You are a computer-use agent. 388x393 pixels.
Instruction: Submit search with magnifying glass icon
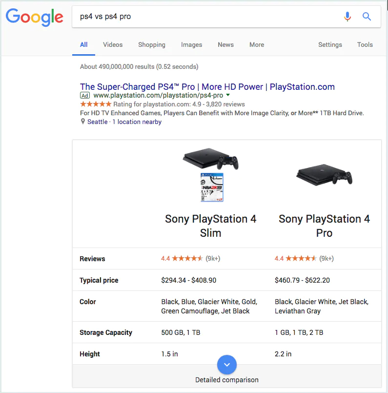coord(367,17)
